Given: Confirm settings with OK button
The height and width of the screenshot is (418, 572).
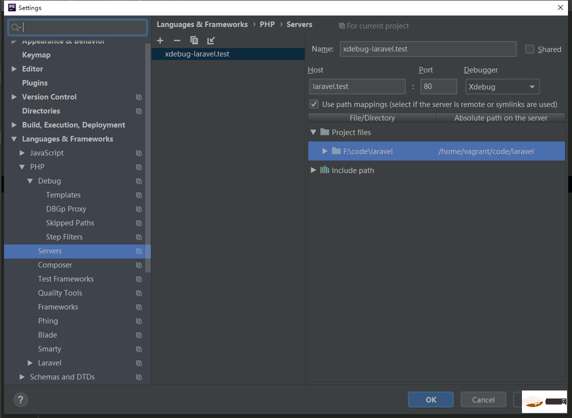Looking at the screenshot, I should point(431,400).
